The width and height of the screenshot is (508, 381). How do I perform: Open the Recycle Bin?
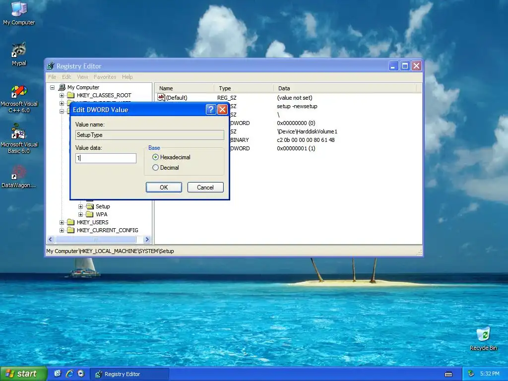pos(483,339)
